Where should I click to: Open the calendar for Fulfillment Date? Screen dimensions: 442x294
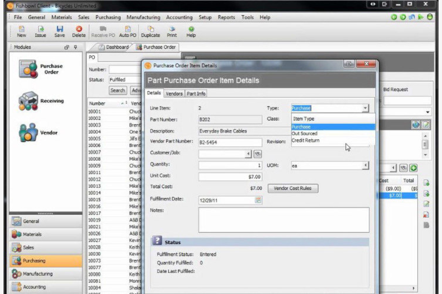258,200
